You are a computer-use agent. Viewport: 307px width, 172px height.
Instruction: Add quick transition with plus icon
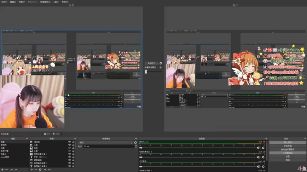tap(160, 67)
